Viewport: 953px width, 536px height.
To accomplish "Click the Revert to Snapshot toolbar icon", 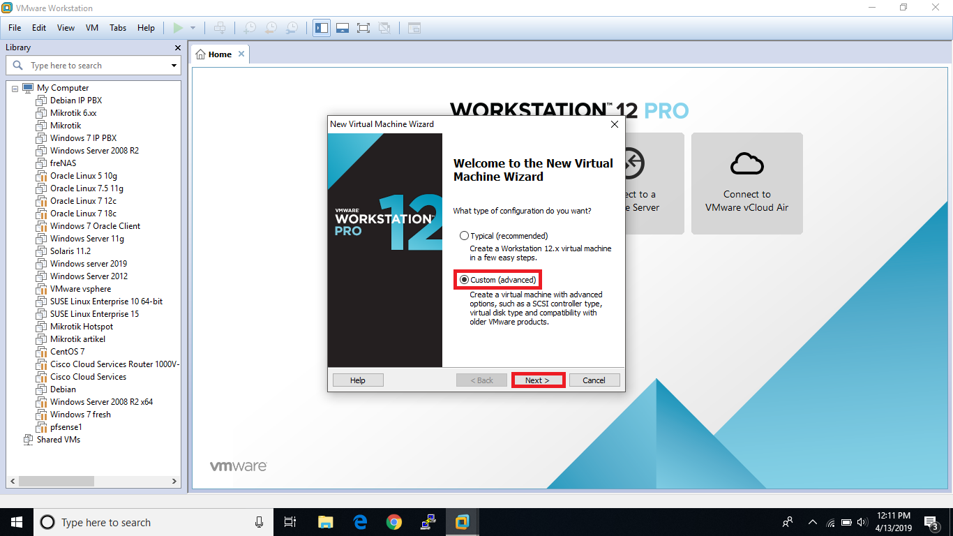I will coord(271,28).
